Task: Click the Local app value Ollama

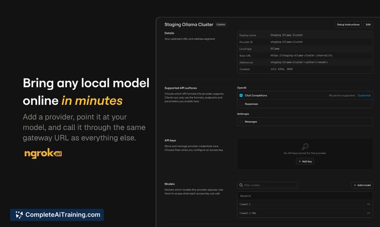Action: [x=275, y=49]
